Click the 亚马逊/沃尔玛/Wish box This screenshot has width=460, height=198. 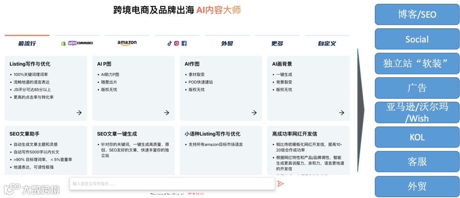point(417,112)
